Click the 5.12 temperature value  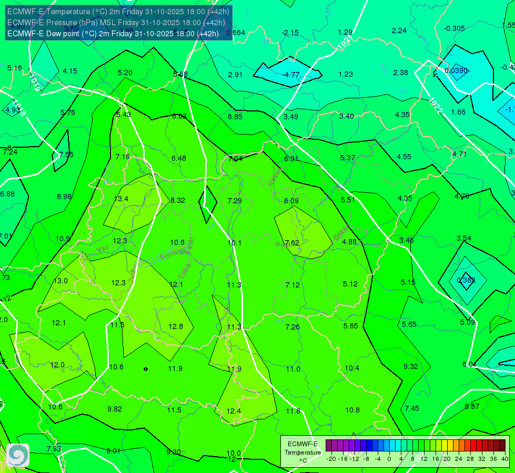click(350, 284)
